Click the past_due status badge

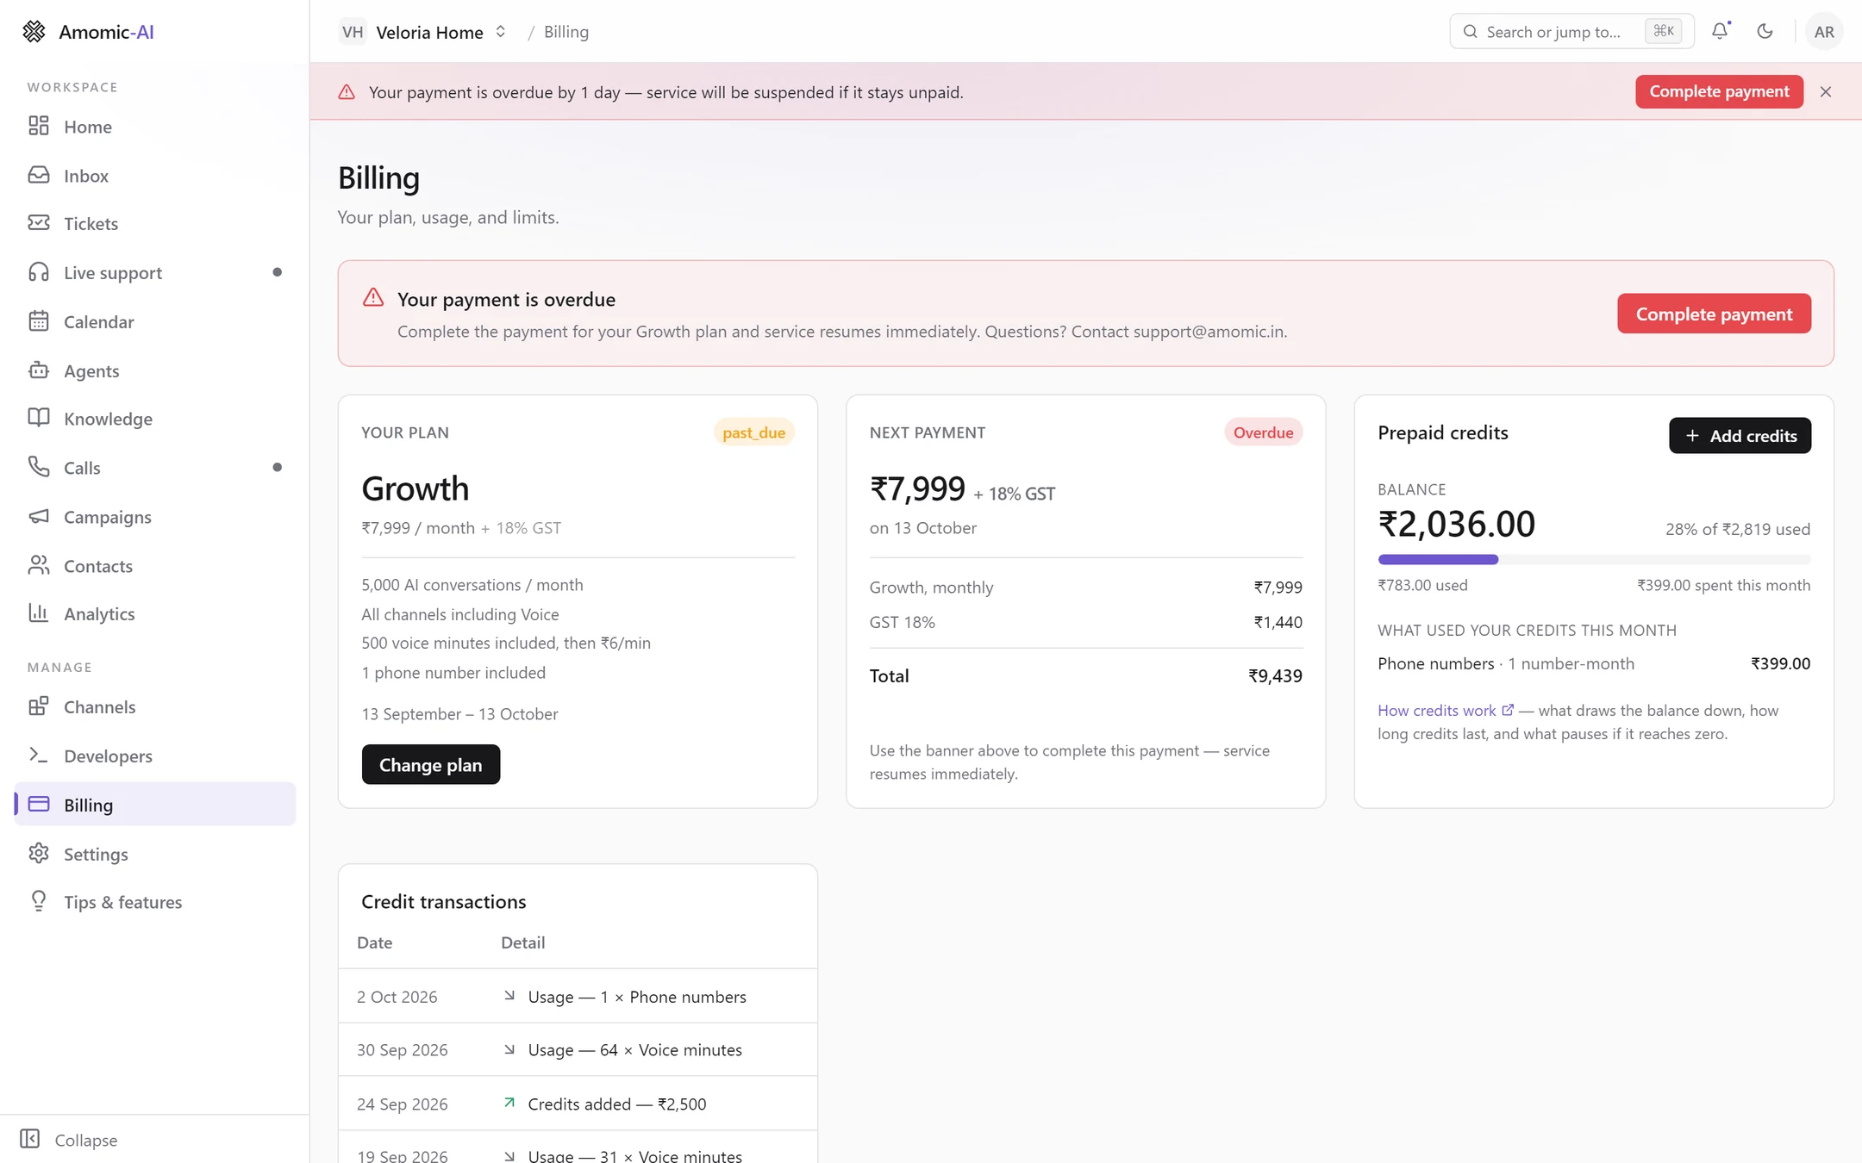tap(753, 432)
